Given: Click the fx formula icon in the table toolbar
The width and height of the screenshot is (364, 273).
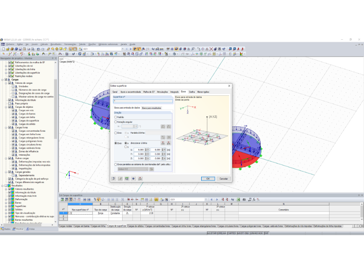Looking at the screenshot, I should pyautogui.click(x=254, y=199).
